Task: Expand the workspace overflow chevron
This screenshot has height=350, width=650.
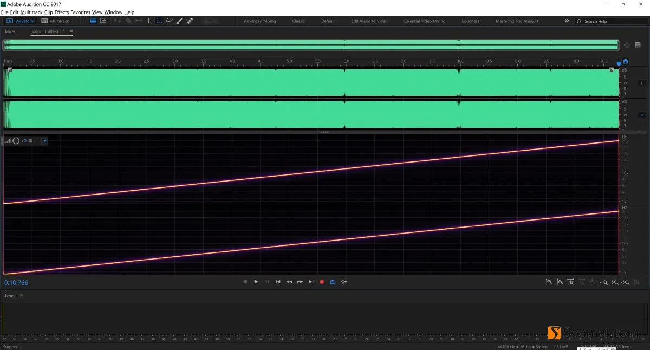Action: (567, 21)
